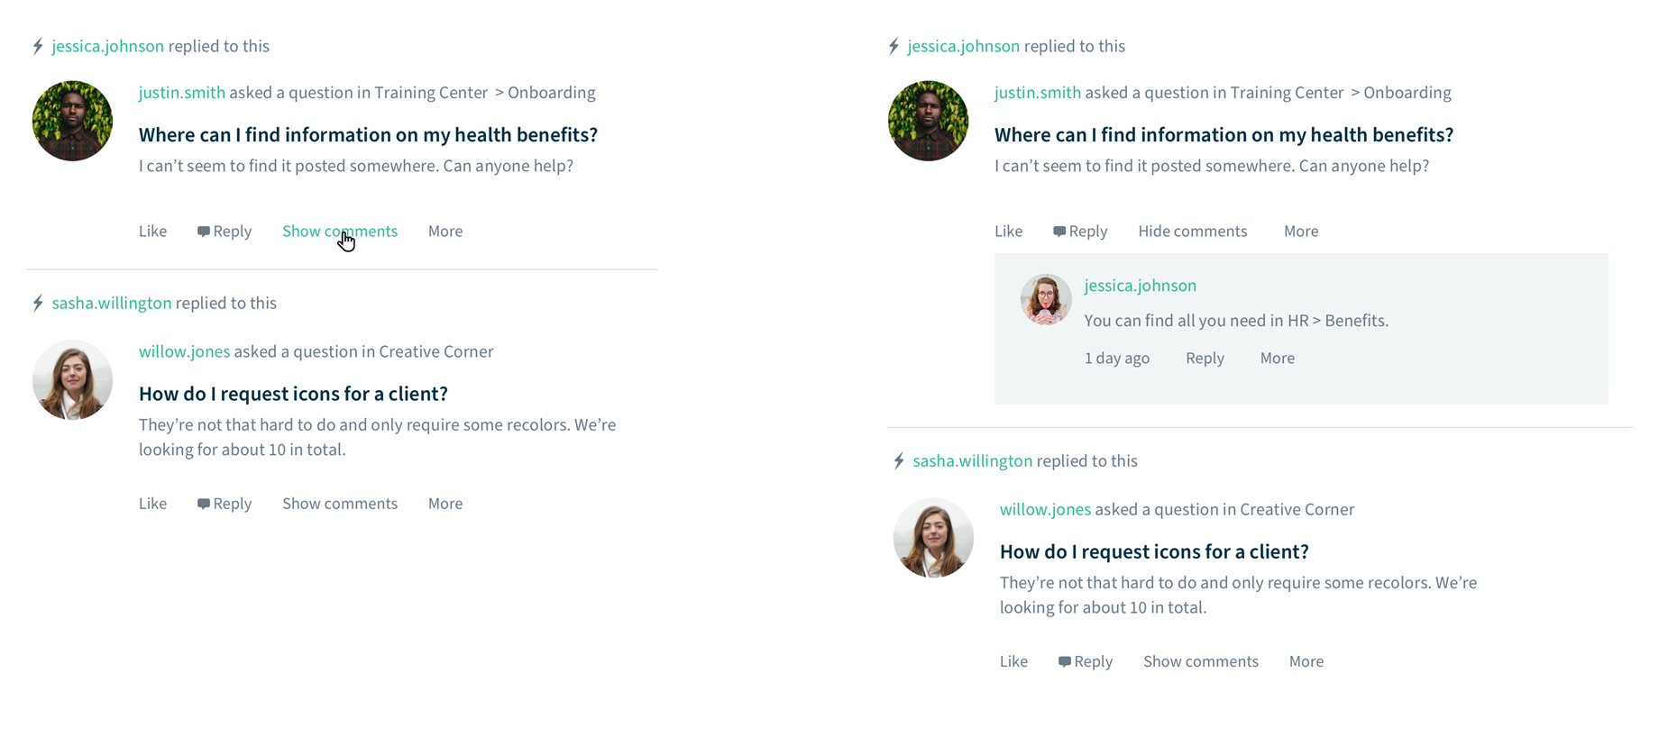Click lightning bolt icon beside left sasha.willington
1659x746 pixels.
[x=38, y=303]
